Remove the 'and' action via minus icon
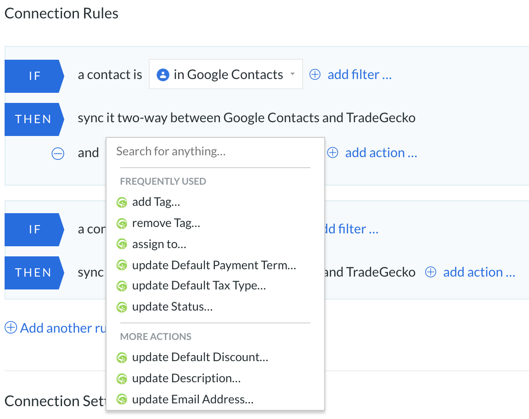 click(x=58, y=153)
